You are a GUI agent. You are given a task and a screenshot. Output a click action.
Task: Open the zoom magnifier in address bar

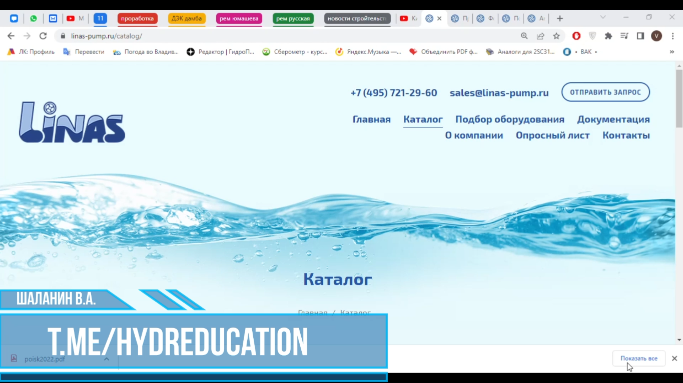[524, 36]
